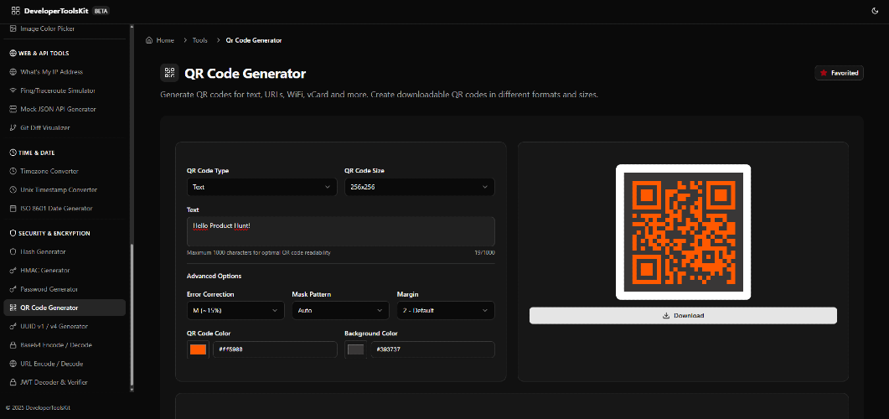889x419 pixels.
Task: Open the Mask Pattern dropdown
Action: click(x=341, y=311)
